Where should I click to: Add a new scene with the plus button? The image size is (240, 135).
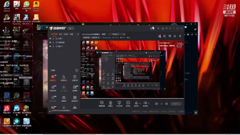pyautogui.click(x=78, y=34)
